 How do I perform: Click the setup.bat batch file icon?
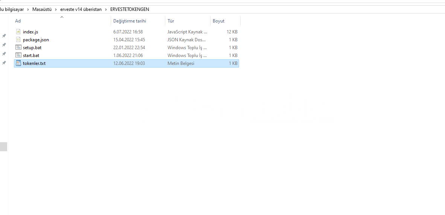(x=18, y=48)
